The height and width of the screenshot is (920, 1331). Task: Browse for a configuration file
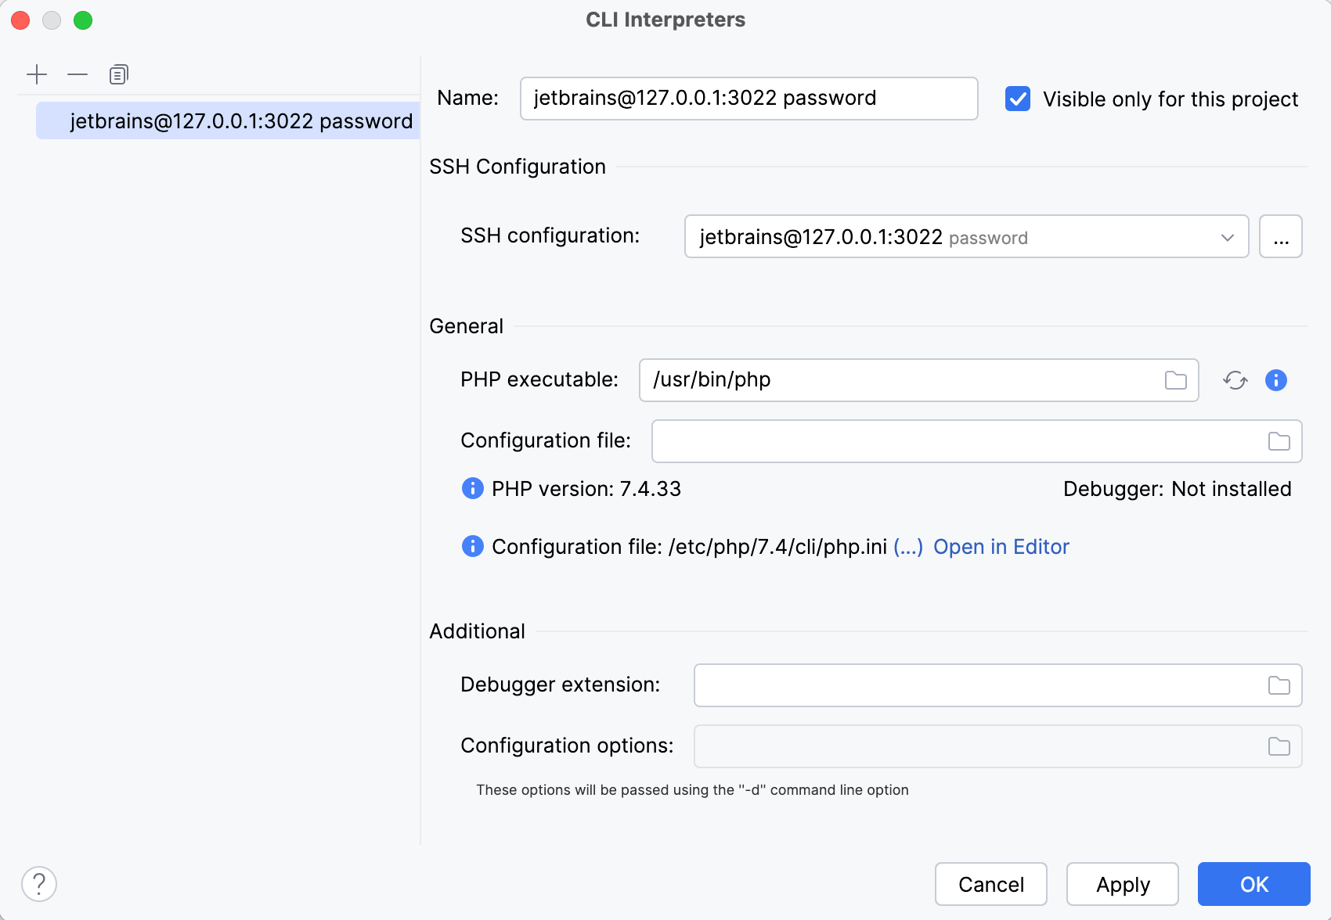tap(1279, 441)
